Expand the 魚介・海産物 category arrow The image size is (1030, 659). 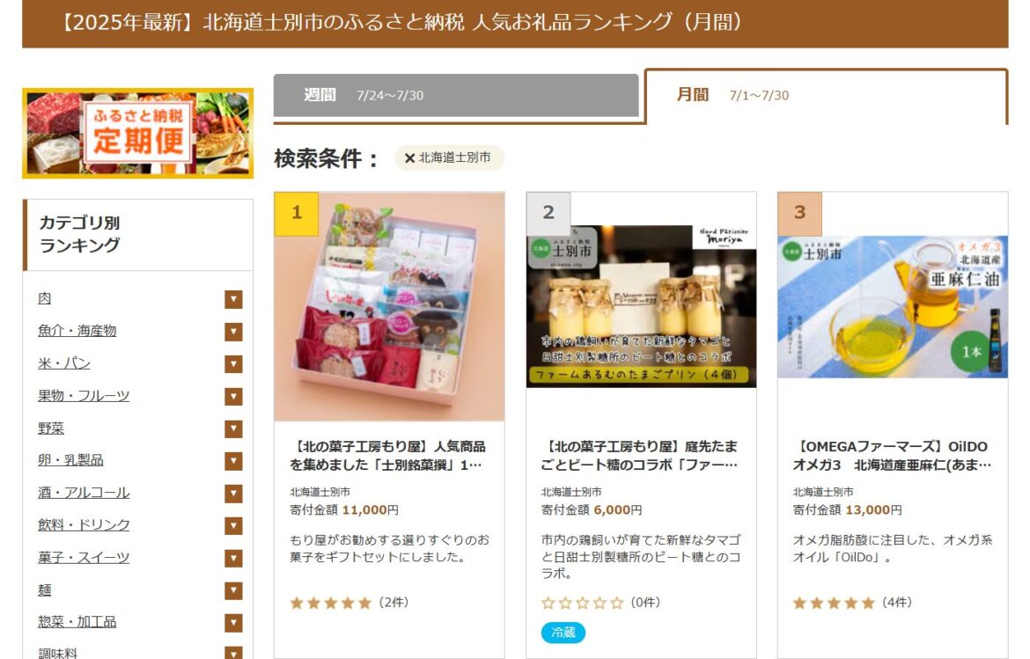233,332
